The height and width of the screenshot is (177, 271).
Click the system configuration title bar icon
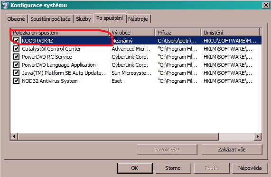pos(5,5)
